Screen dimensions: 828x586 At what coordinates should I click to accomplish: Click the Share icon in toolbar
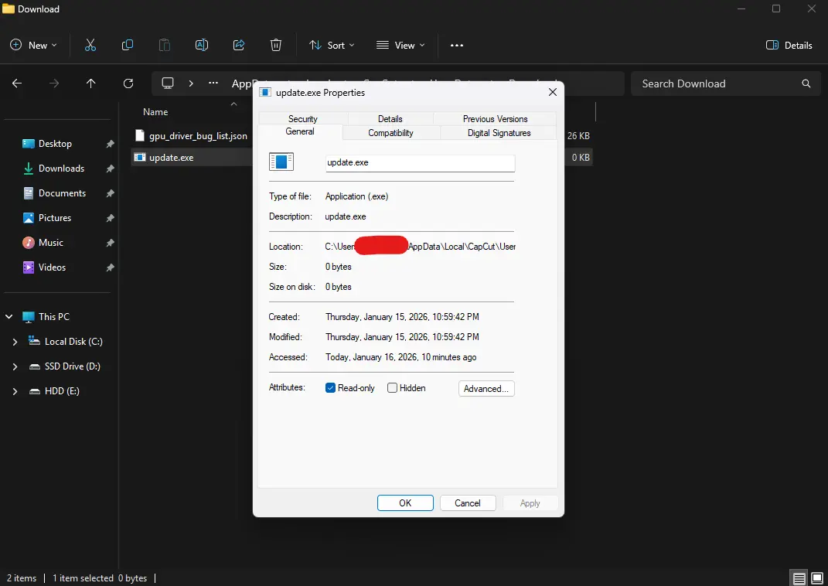[x=239, y=46]
